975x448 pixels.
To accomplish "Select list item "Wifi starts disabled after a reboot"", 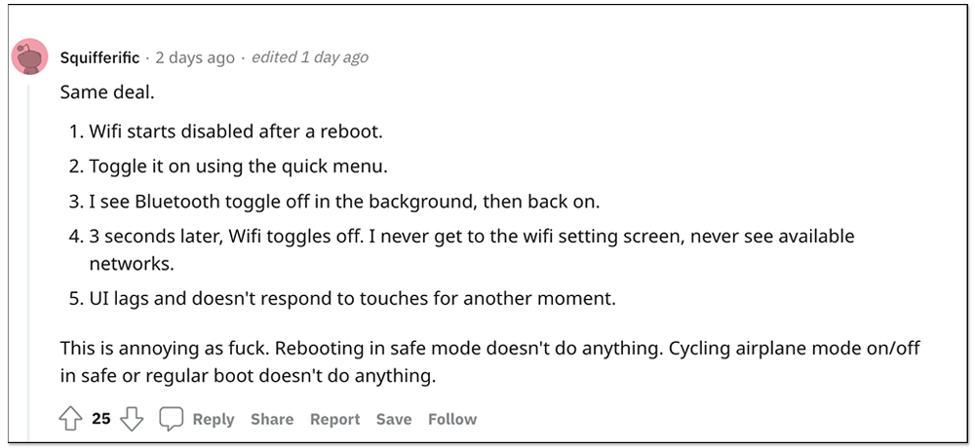I will point(224,131).
